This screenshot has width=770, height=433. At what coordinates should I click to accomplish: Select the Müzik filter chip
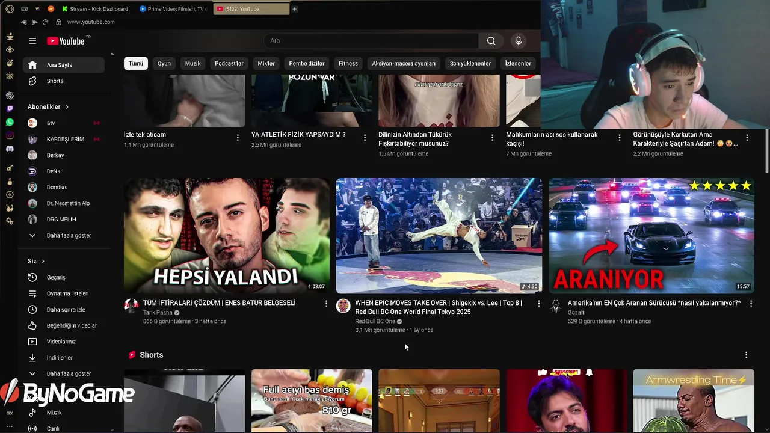[x=193, y=63]
